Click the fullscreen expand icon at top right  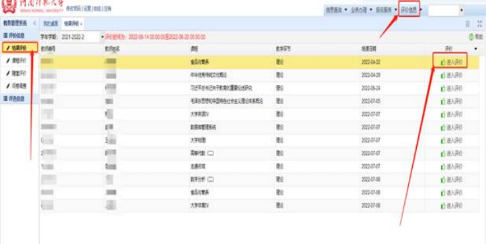click(x=479, y=24)
